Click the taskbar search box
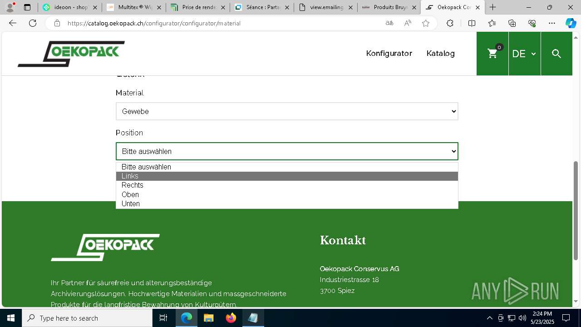581x327 pixels. [87, 318]
